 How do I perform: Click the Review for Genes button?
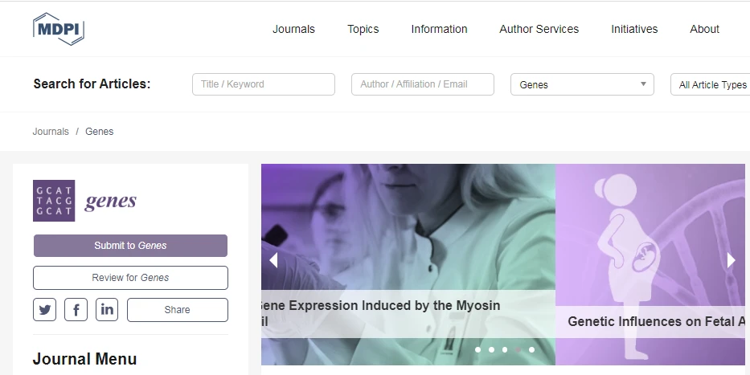point(130,278)
